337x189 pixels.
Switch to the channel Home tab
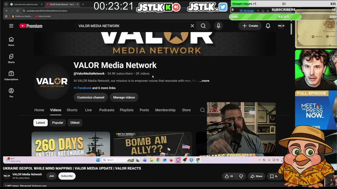(39, 110)
